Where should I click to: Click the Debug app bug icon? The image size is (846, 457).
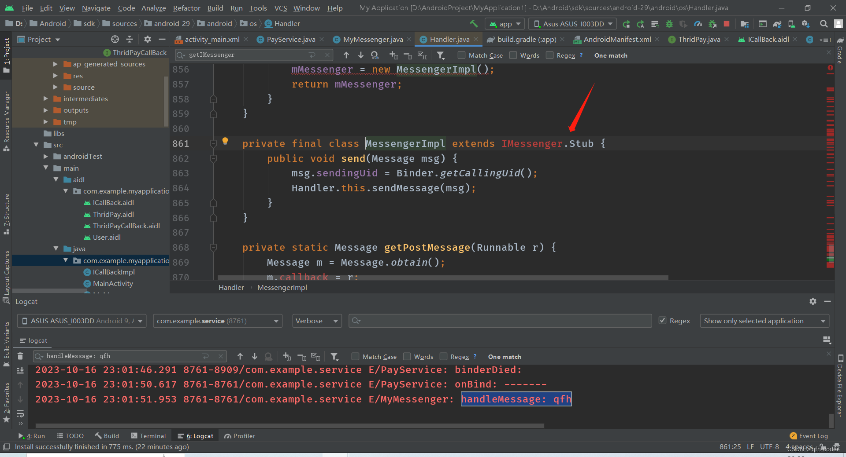[x=669, y=24]
